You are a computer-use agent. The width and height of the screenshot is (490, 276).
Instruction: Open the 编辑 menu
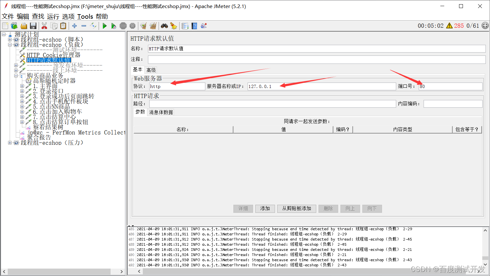(23, 16)
